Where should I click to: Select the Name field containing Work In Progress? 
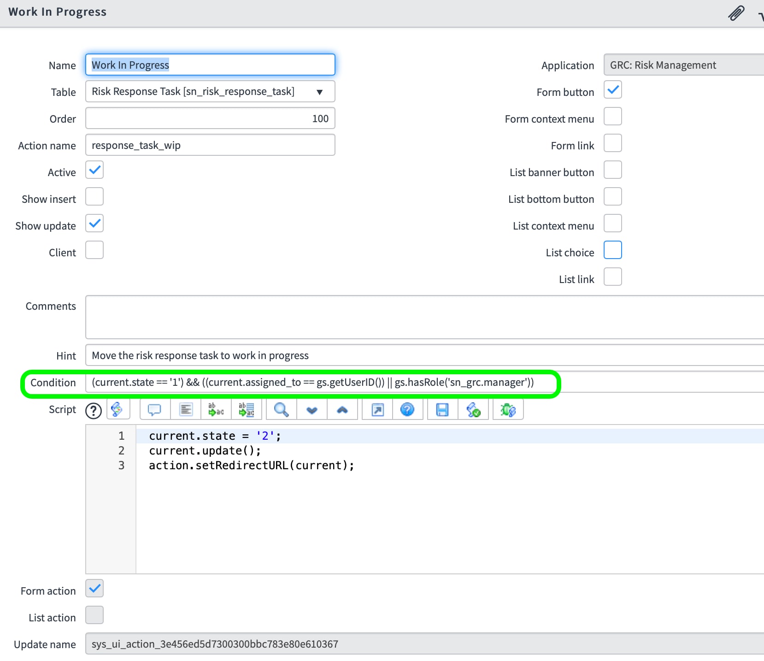[210, 65]
